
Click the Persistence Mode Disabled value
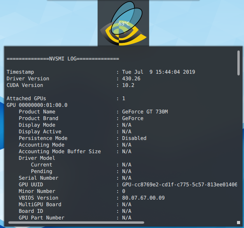pos(134,138)
